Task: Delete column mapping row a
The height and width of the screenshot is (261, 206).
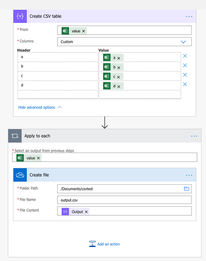Action: click(x=185, y=56)
